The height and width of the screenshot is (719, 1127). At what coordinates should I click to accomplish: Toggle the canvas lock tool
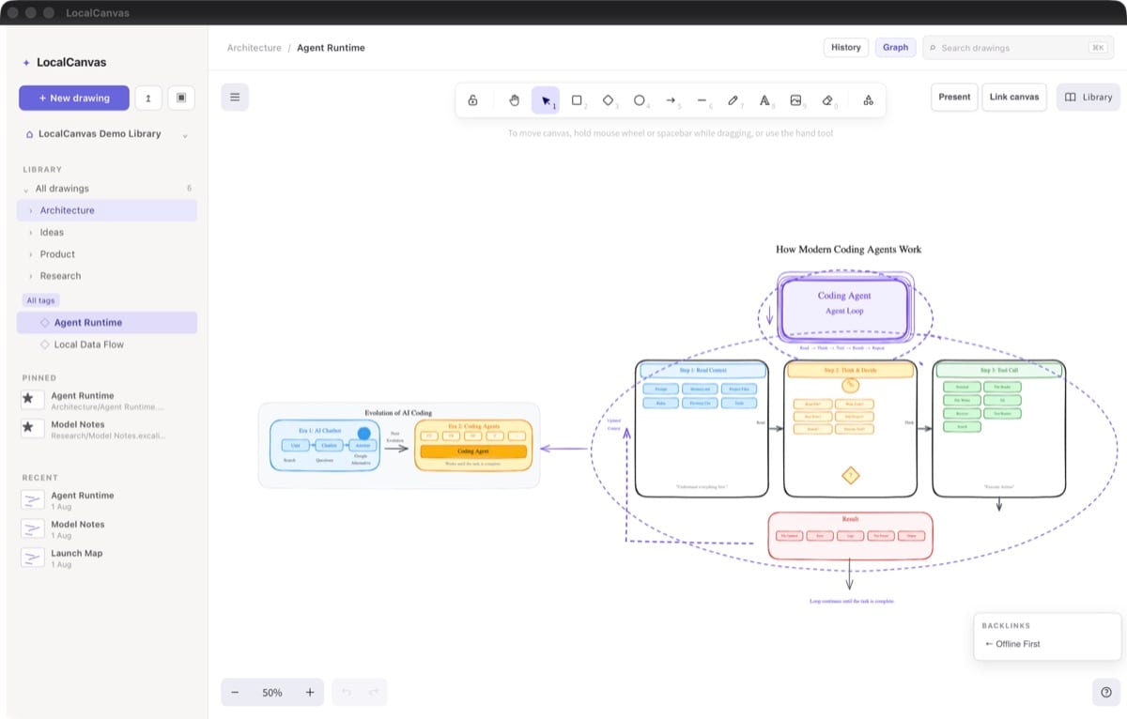tap(472, 100)
